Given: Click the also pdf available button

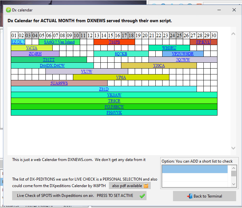Looking at the screenshot, I should coord(130,186).
